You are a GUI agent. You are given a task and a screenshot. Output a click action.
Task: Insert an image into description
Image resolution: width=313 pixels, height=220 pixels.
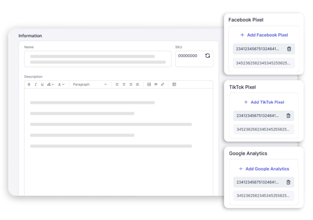tap(149, 84)
